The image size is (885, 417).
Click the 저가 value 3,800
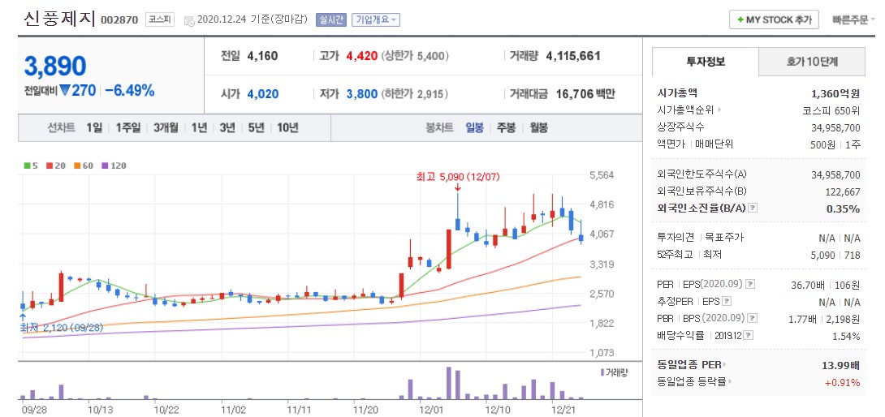(362, 93)
